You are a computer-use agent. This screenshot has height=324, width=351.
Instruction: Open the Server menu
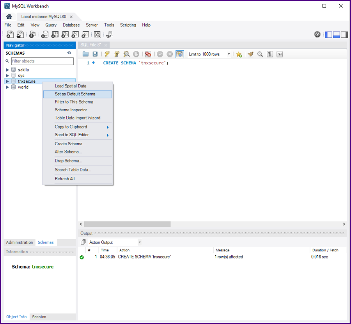tap(92, 25)
